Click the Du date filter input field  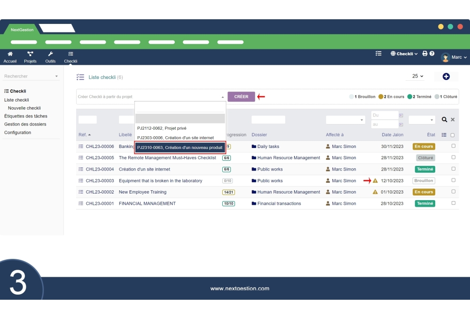[384, 115]
